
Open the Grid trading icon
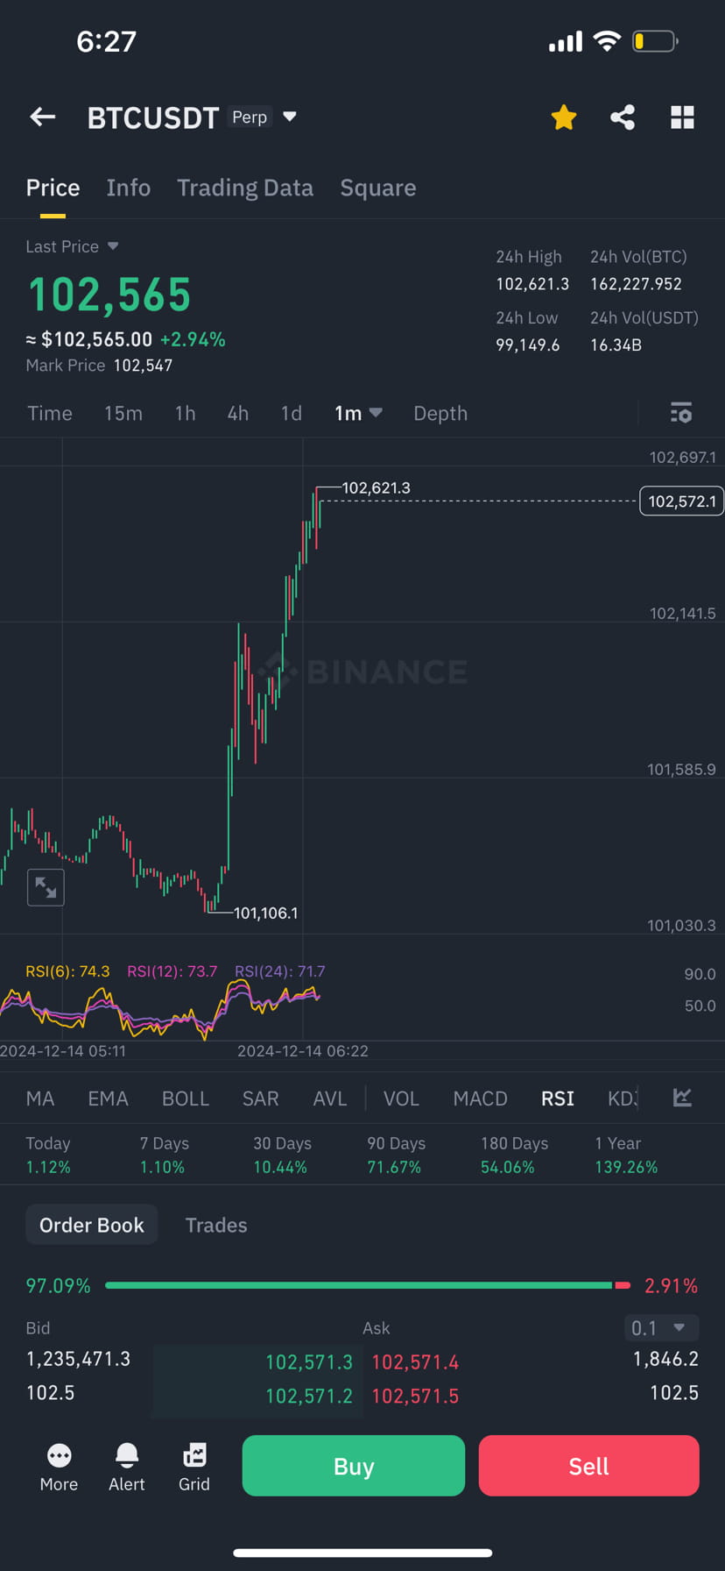194,1468
